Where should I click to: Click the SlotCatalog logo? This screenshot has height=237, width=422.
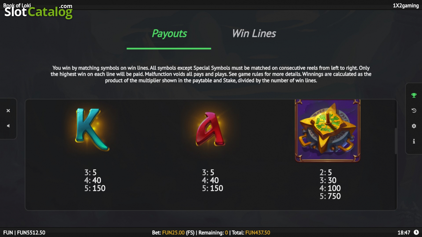38,12
